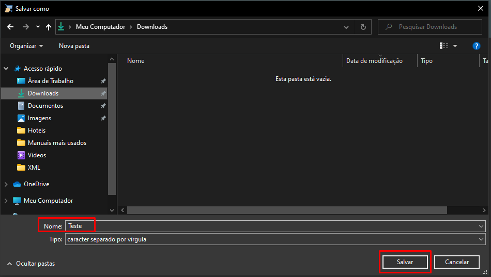491x277 pixels.
Task: Click the pin icon beside Imagens
Action: coord(103,118)
